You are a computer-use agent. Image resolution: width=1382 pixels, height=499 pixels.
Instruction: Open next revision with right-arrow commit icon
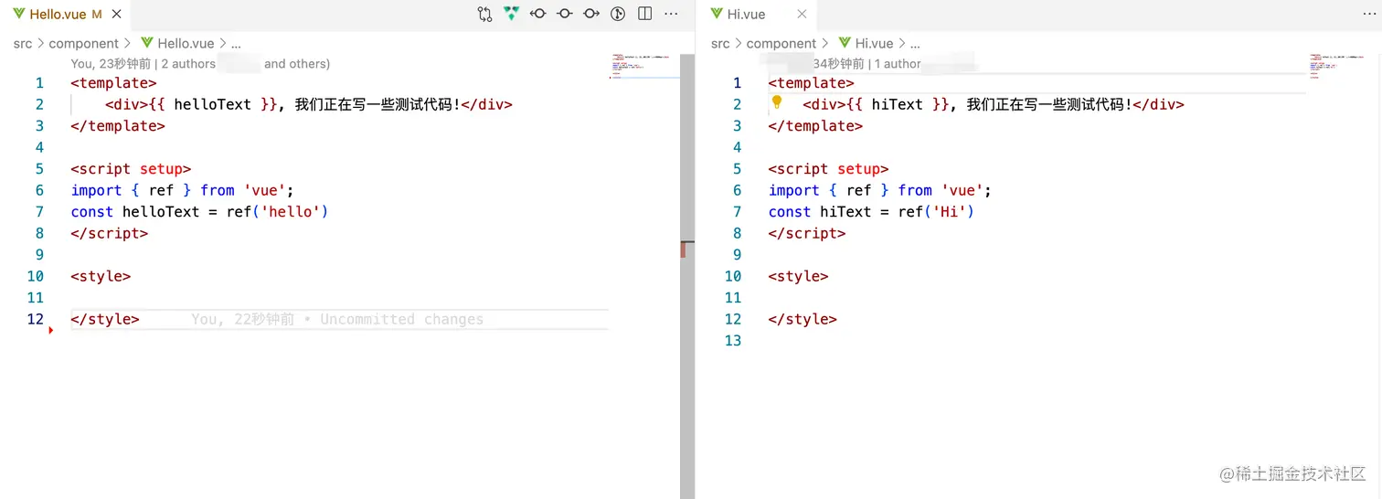click(x=591, y=14)
